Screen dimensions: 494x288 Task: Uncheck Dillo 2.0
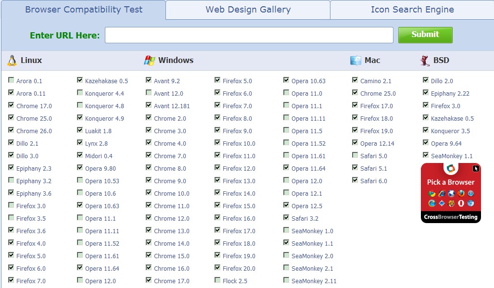(426, 80)
